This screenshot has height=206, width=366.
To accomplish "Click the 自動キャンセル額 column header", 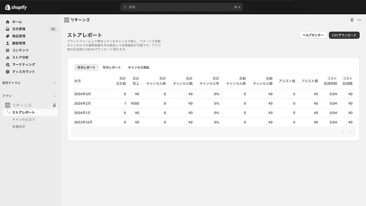I will (263, 81).
